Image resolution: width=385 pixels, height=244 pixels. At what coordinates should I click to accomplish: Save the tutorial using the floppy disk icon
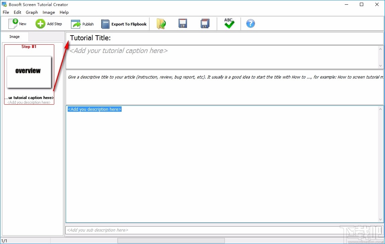[183, 23]
